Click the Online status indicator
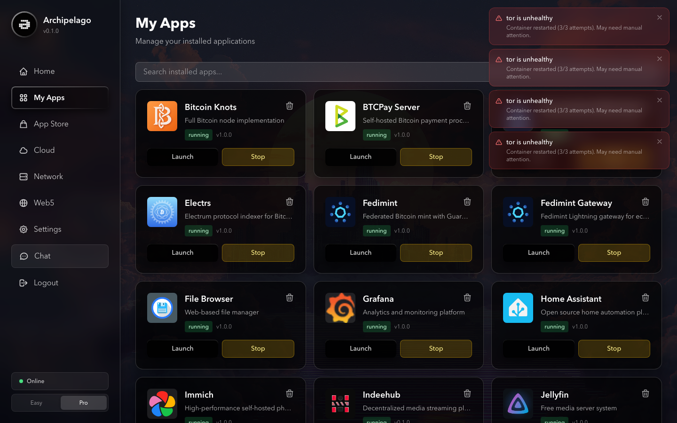The height and width of the screenshot is (423, 677). coord(60,381)
